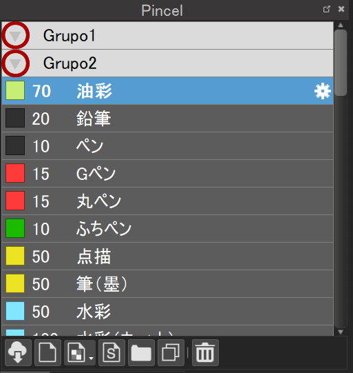The height and width of the screenshot is (373, 353).
Task: Undock the Pincel panel with popout icon
Action: [327, 9]
